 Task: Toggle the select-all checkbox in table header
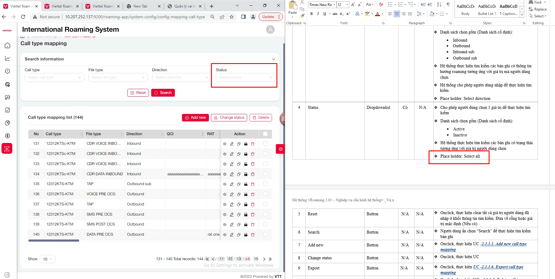click(x=265, y=134)
